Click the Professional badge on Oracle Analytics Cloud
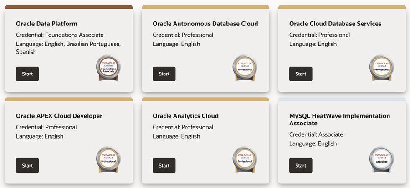This screenshot has width=410, height=188. 245,159
